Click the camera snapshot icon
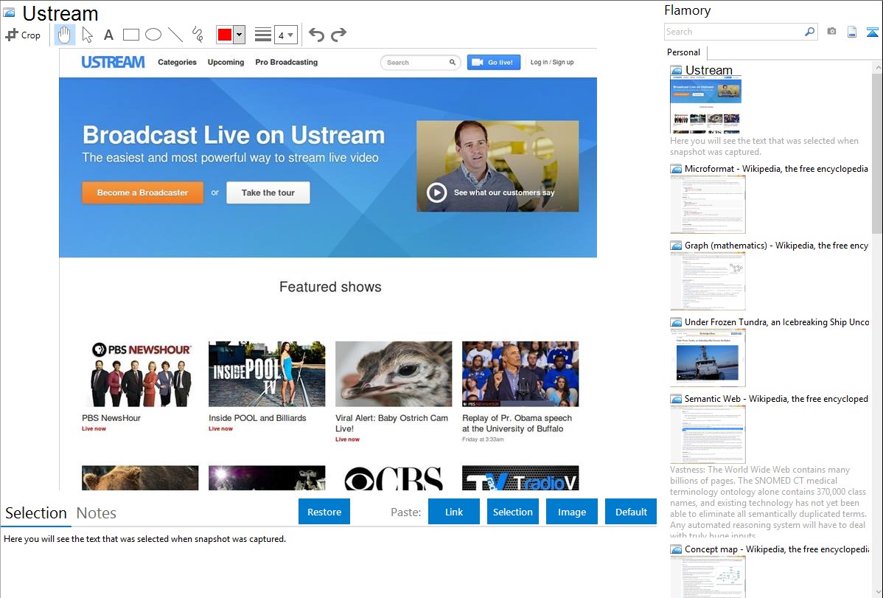 (831, 32)
